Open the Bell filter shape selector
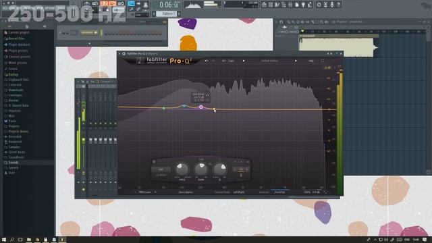This screenshot has width=432, height=243. (x=161, y=169)
